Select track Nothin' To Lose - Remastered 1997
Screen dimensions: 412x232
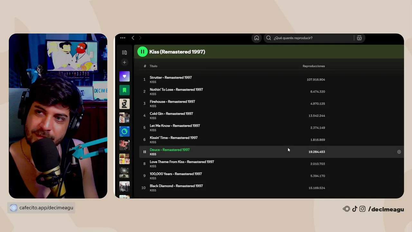tap(176, 90)
